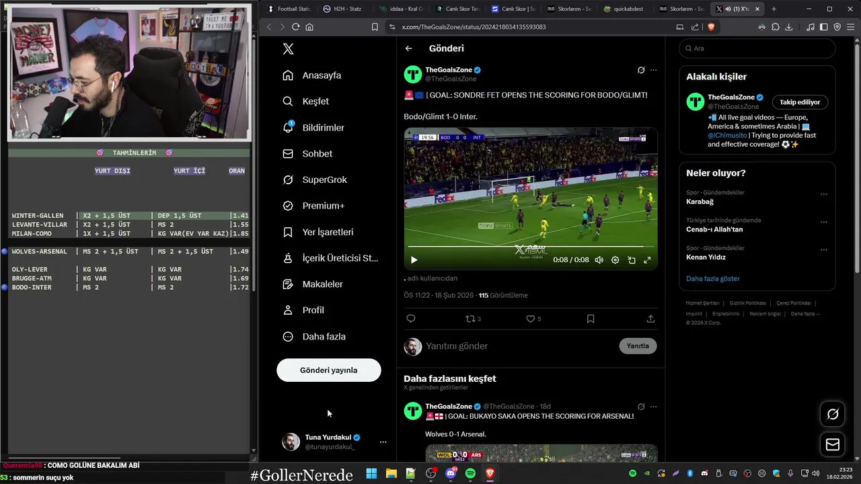861x484 pixels.
Task: Switch to H2H - Statz tab
Action: tap(343, 9)
